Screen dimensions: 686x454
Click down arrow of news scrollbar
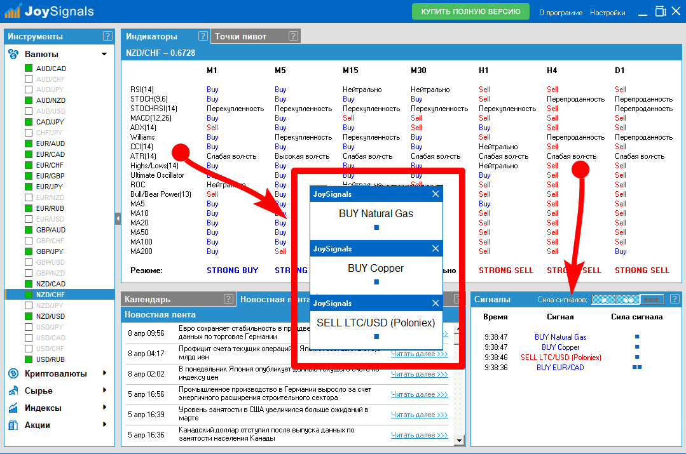(x=459, y=440)
